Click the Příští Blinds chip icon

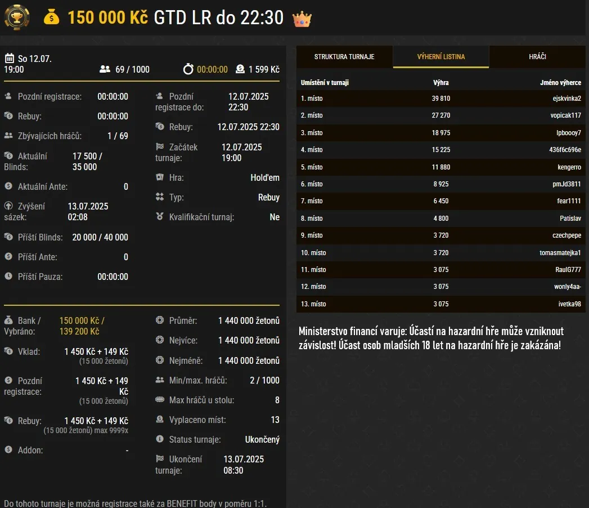point(8,237)
